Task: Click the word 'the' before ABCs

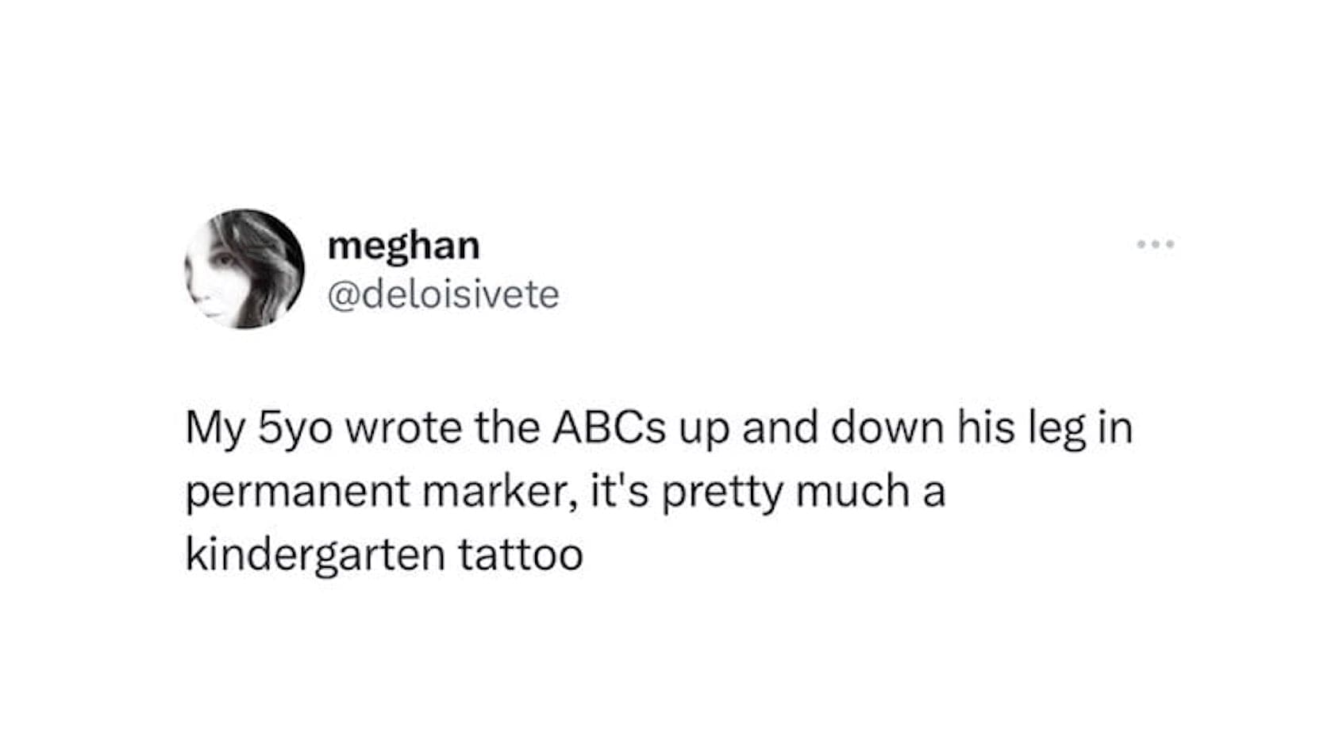Action: [x=507, y=427]
